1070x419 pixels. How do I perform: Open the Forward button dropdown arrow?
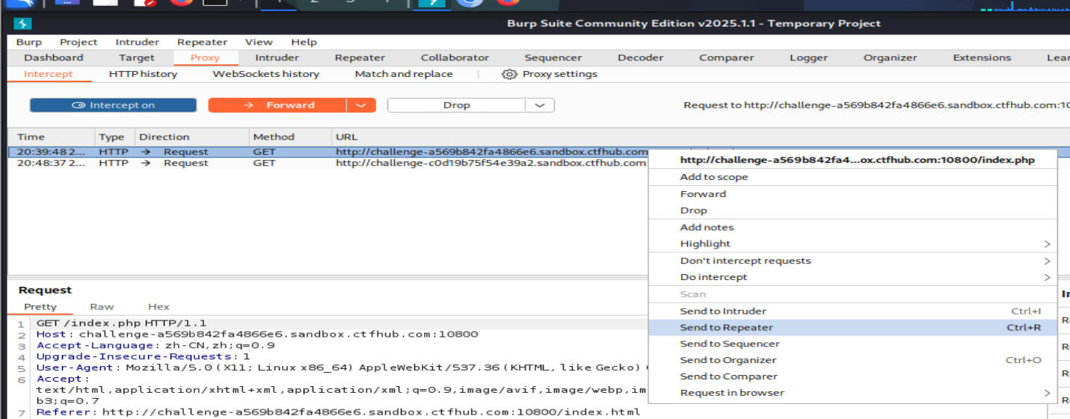click(x=361, y=105)
